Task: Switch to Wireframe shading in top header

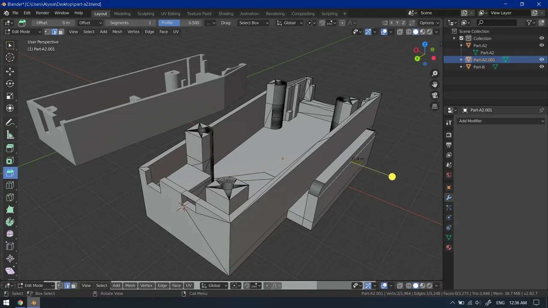Action: tap(409, 32)
